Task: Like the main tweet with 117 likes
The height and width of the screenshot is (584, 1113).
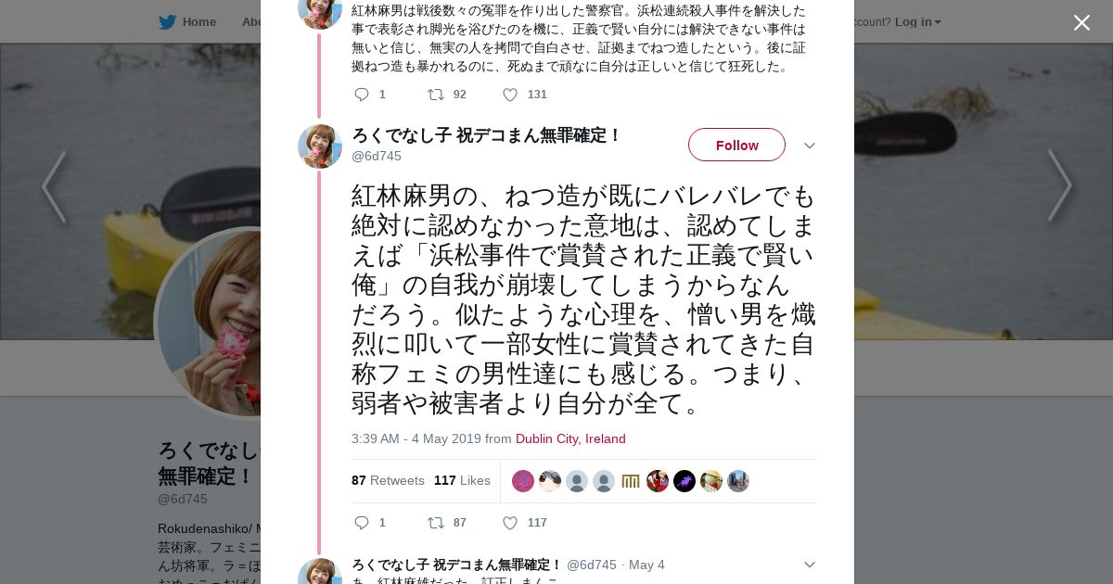Action: 510,523
